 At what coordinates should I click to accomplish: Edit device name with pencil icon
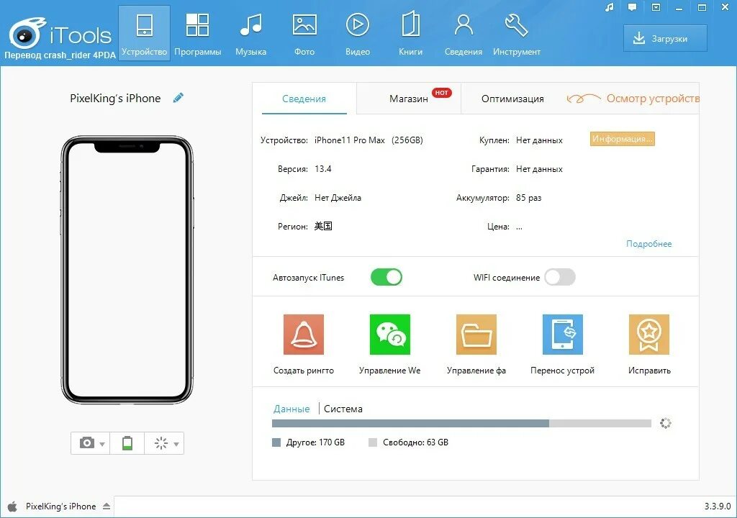(x=178, y=98)
